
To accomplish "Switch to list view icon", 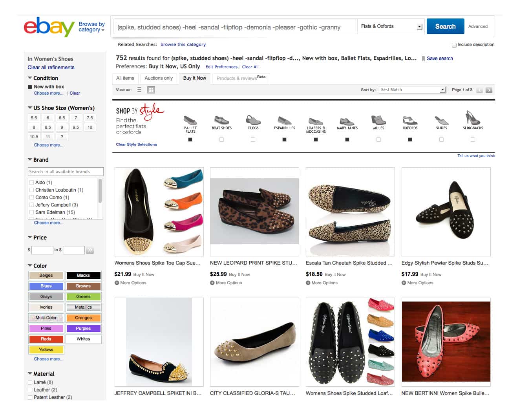I will click(x=139, y=90).
